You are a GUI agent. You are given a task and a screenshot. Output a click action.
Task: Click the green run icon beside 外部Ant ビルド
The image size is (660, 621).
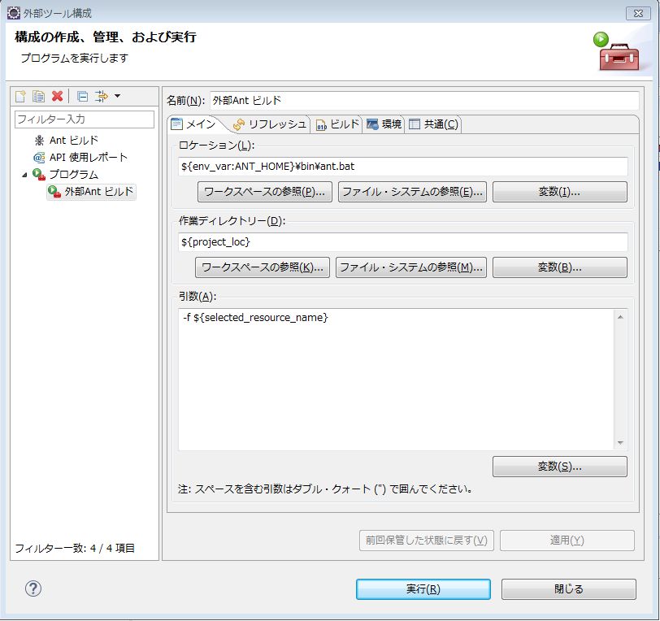(53, 192)
